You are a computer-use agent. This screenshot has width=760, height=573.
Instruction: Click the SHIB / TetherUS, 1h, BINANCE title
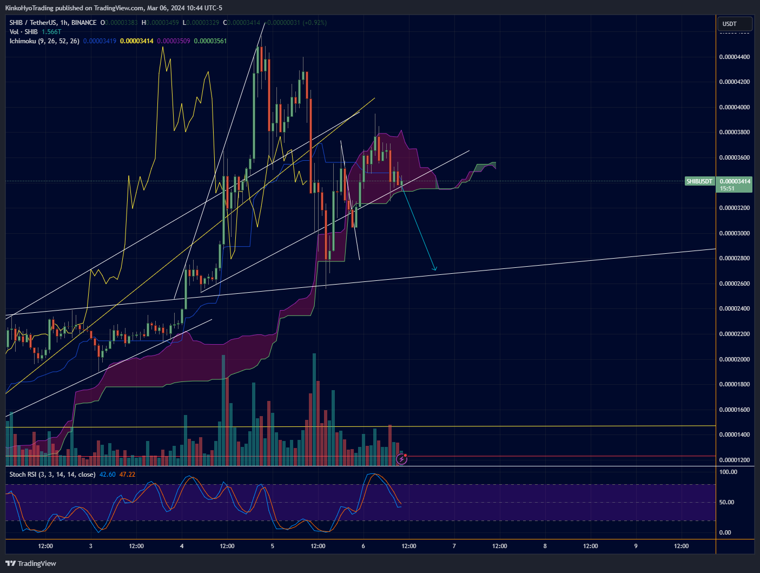[x=53, y=23]
